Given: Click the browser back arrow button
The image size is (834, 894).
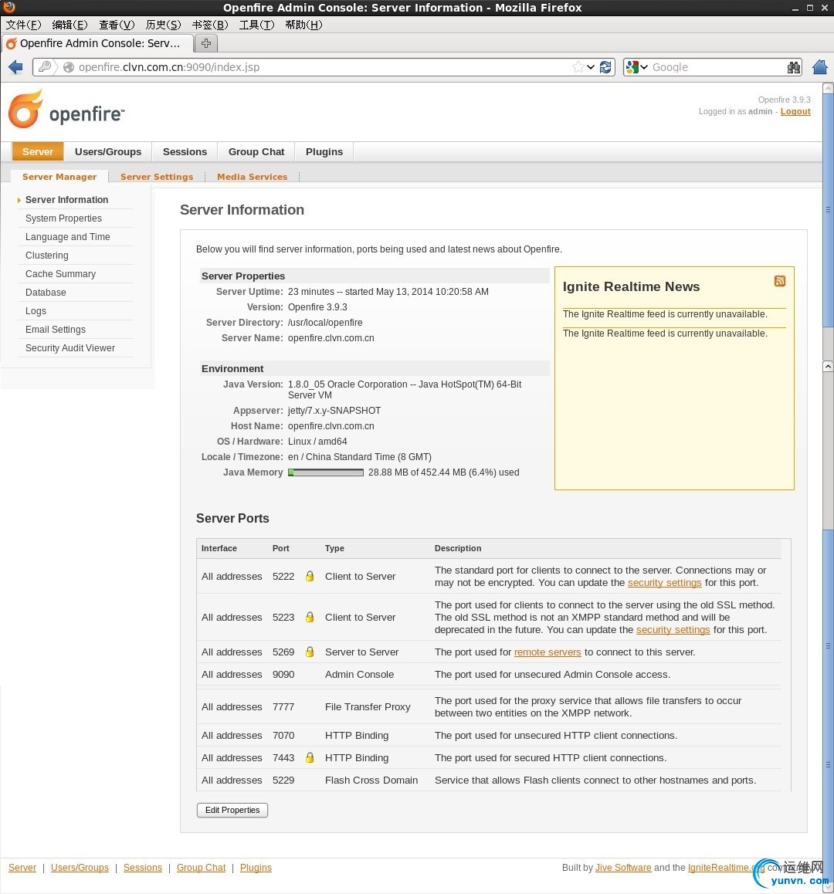Looking at the screenshot, I should coord(15,67).
